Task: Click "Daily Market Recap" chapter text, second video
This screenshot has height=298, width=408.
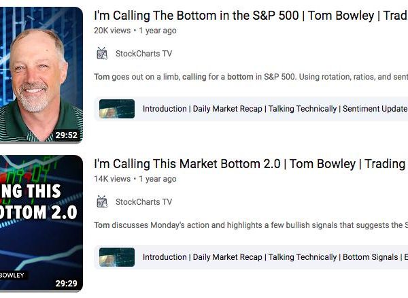Action: click(x=227, y=257)
